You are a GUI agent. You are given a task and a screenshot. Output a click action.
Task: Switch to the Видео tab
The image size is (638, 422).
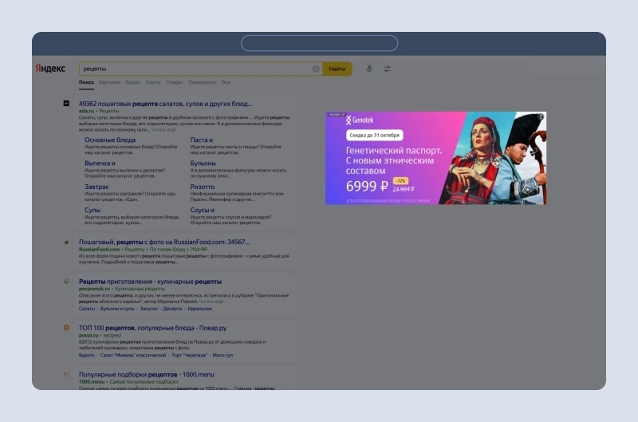pyautogui.click(x=133, y=82)
